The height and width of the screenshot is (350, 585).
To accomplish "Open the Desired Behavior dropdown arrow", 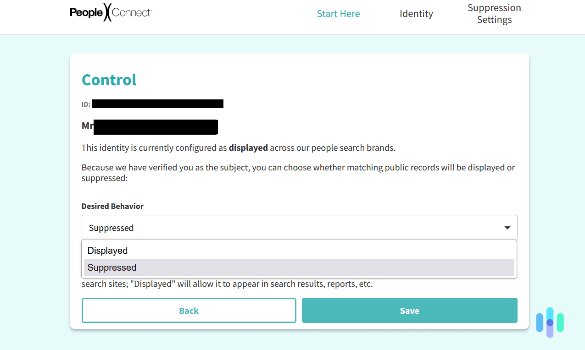I will coord(507,227).
